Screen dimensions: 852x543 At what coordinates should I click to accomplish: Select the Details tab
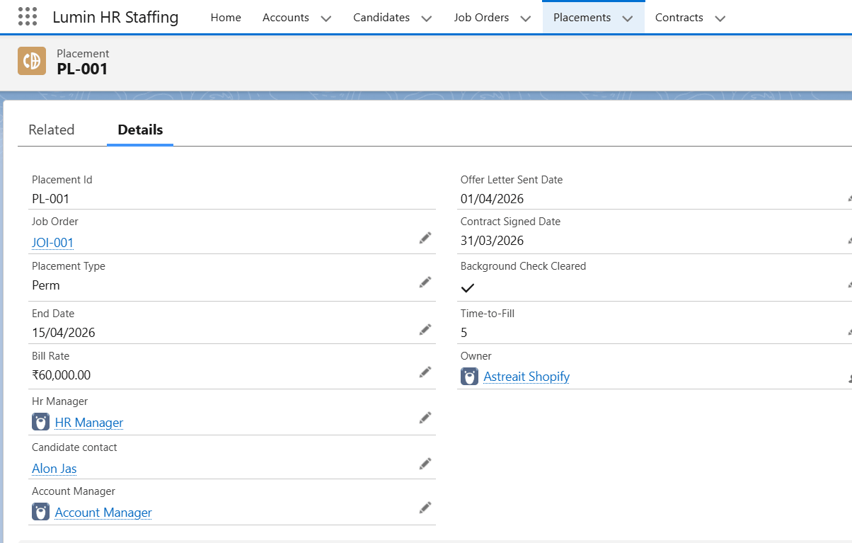(x=139, y=130)
